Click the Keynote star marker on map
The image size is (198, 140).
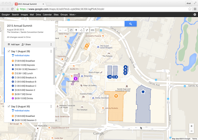click(143, 92)
